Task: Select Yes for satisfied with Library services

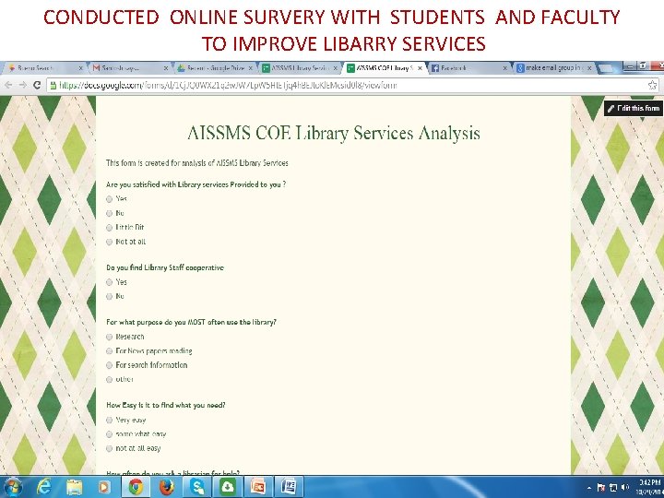Action: [x=109, y=199]
